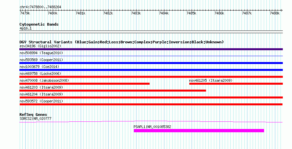Click the purple esv34196 inversion bar
The height and width of the screenshot is (149, 292).
tap(151, 49)
